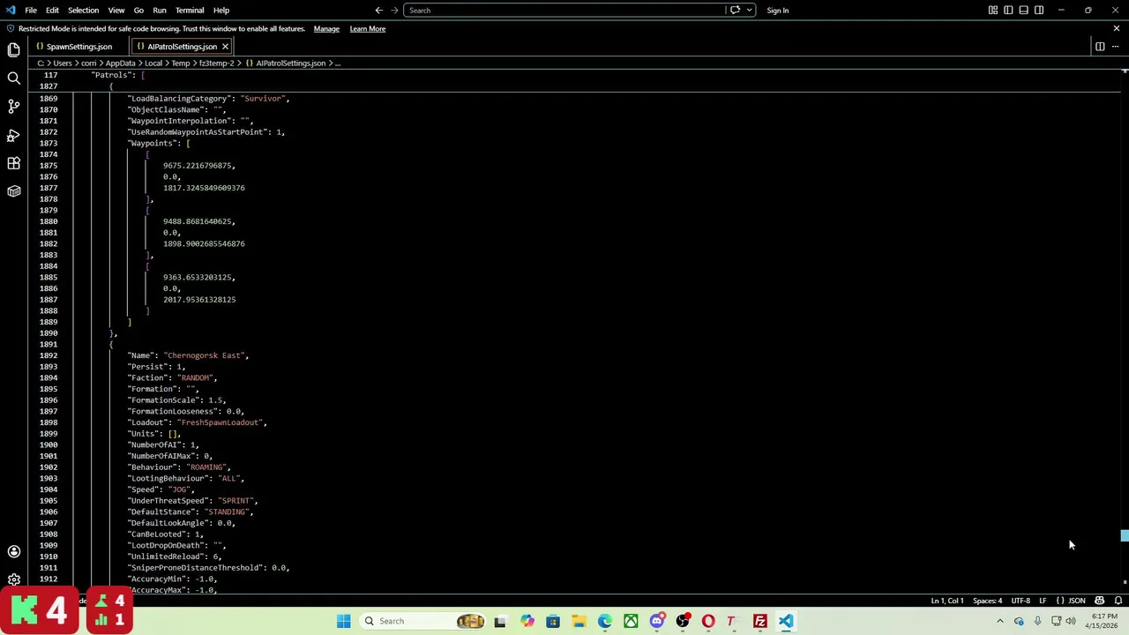The image size is (1129, 635).
Task: Click Sign In in title bar
Action: [777, 11]
